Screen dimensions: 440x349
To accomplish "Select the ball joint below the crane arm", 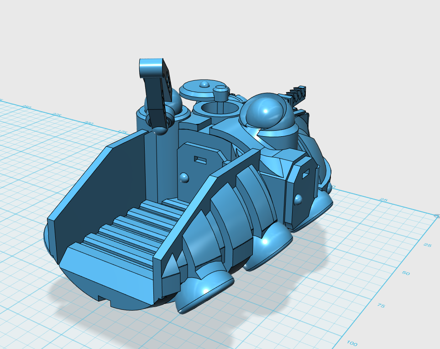I will pos(159,131).
